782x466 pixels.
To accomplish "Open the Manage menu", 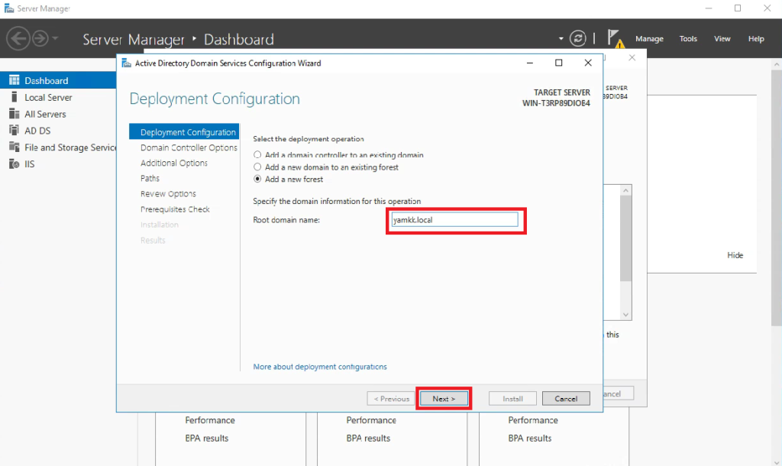I will (649, 38).
